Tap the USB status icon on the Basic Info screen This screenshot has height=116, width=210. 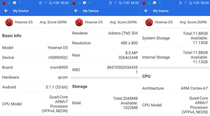point(20,3)
